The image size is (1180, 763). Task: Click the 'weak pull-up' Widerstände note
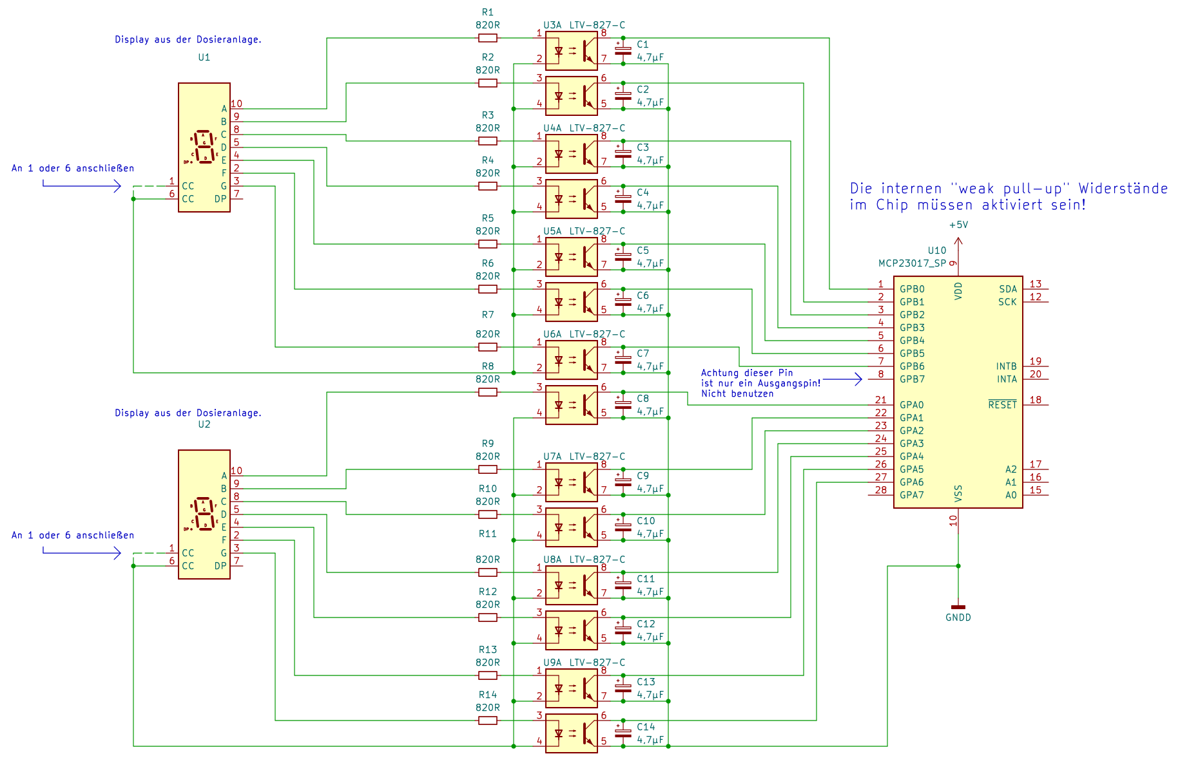point(1009,197)
